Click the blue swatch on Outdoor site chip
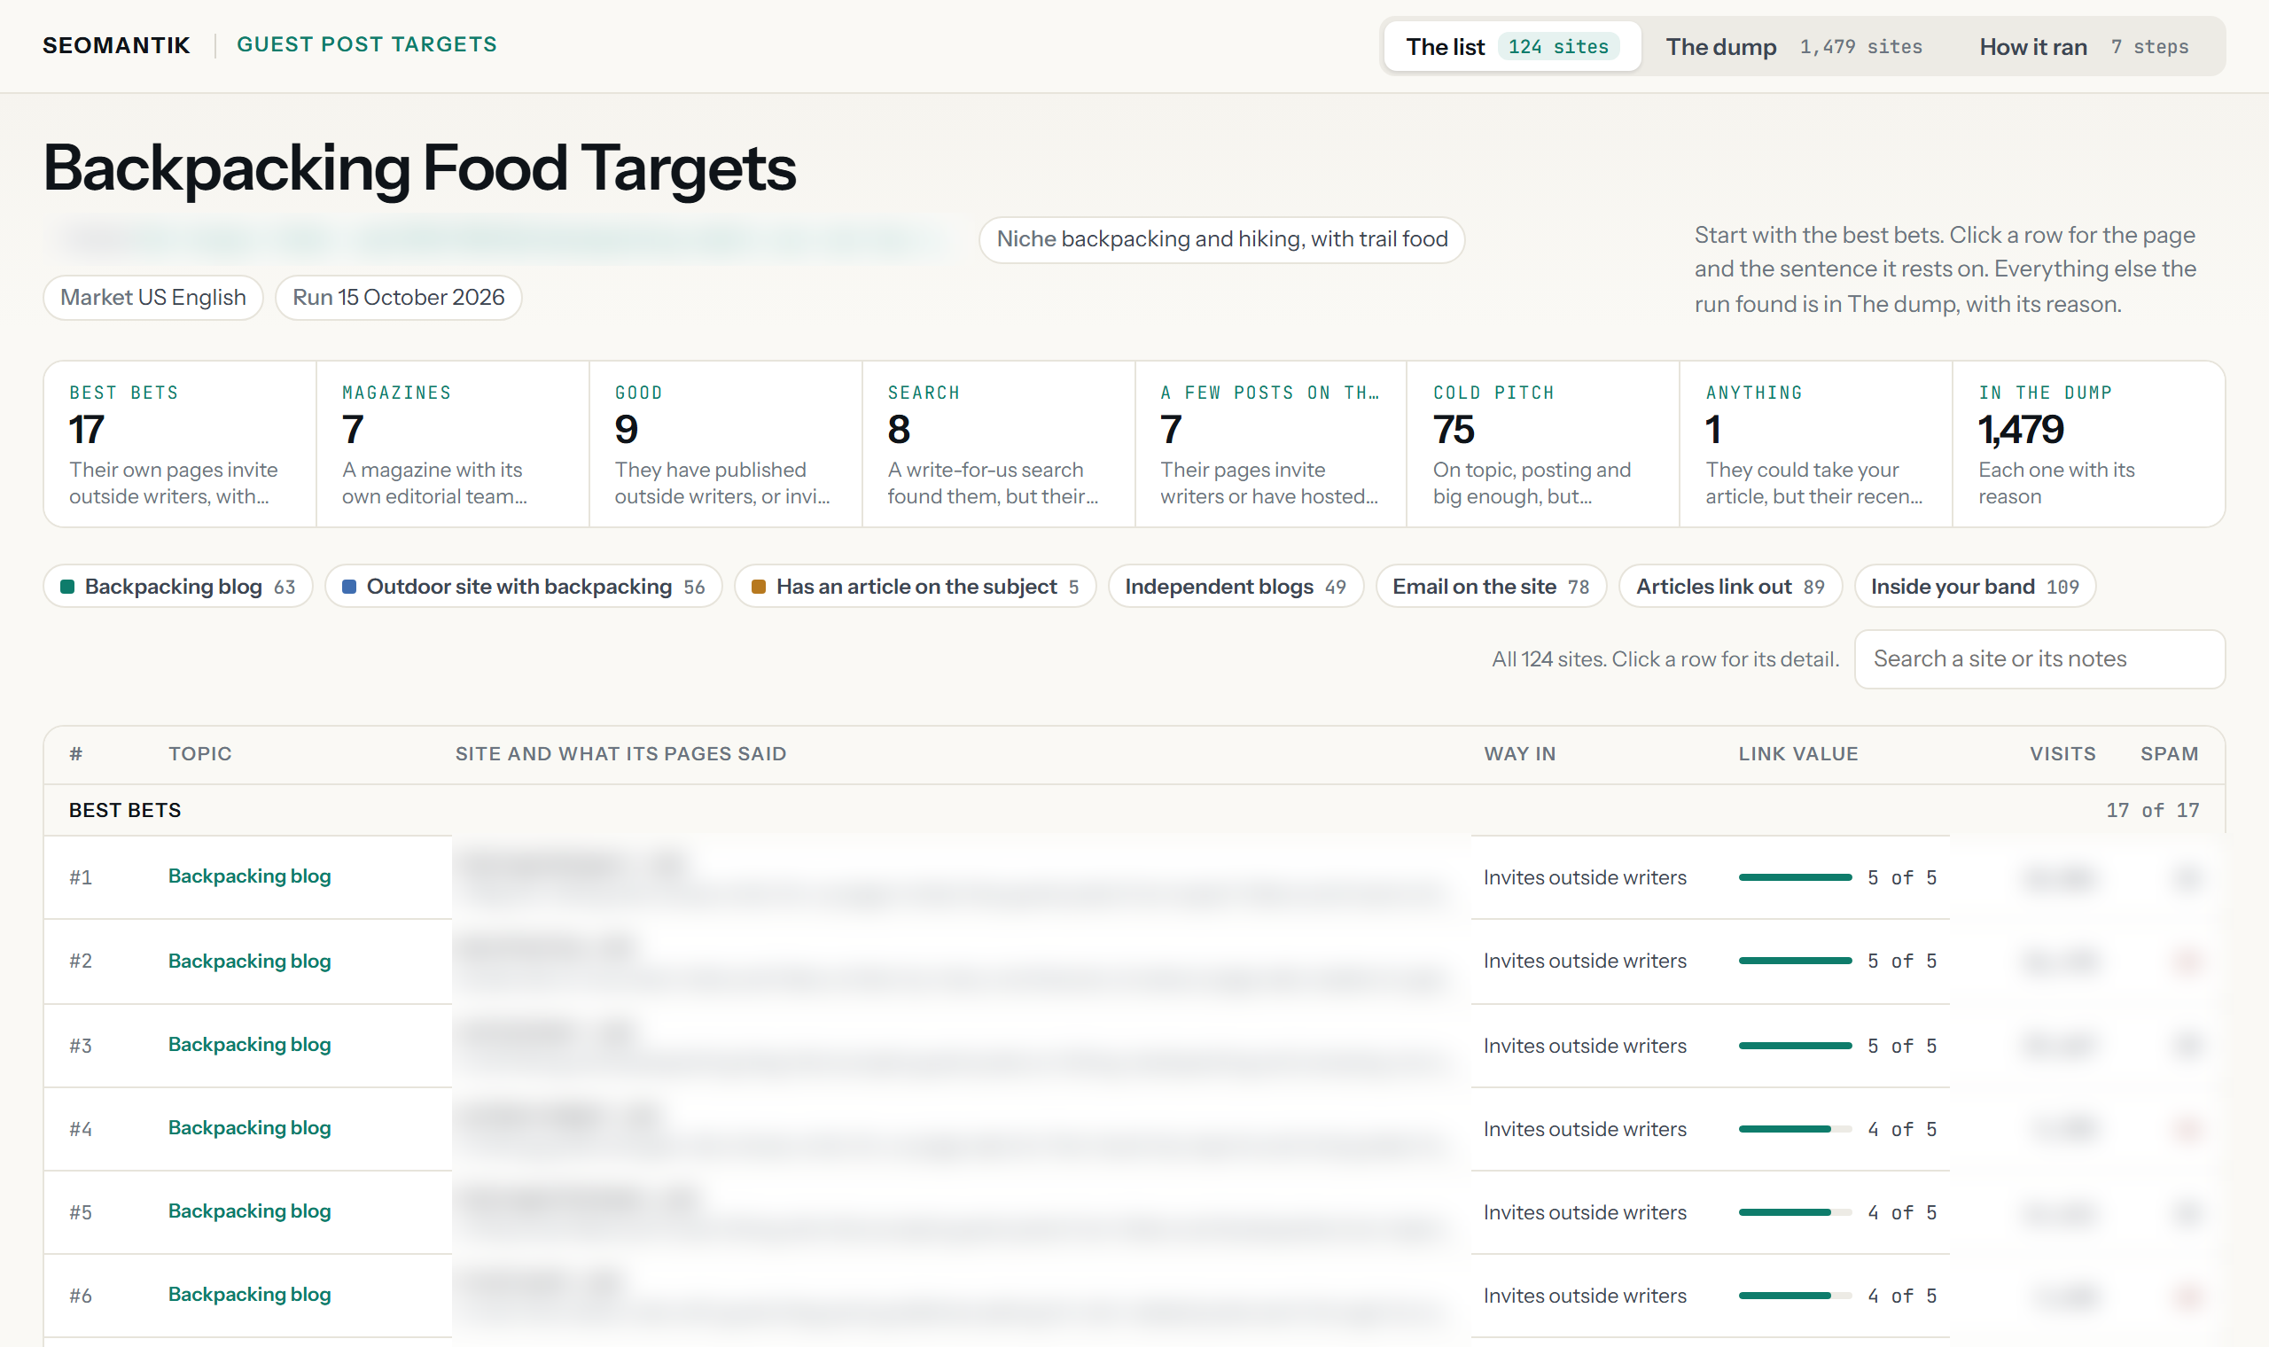The image size is (2269, 1347). pos(348,587)
